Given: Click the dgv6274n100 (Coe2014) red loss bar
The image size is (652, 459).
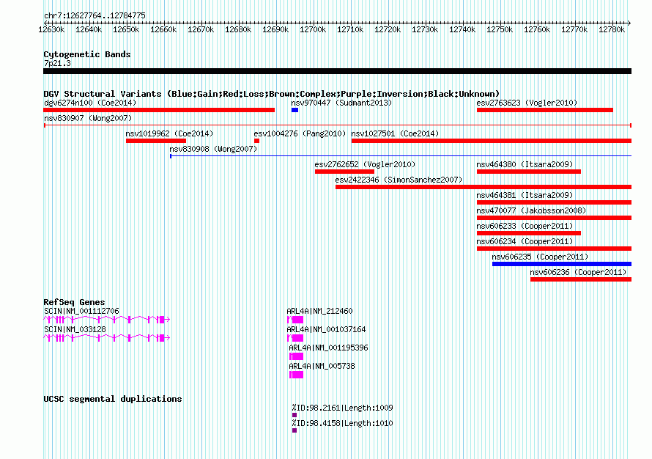Looking at the screenshot, I should tap(159, 110).
